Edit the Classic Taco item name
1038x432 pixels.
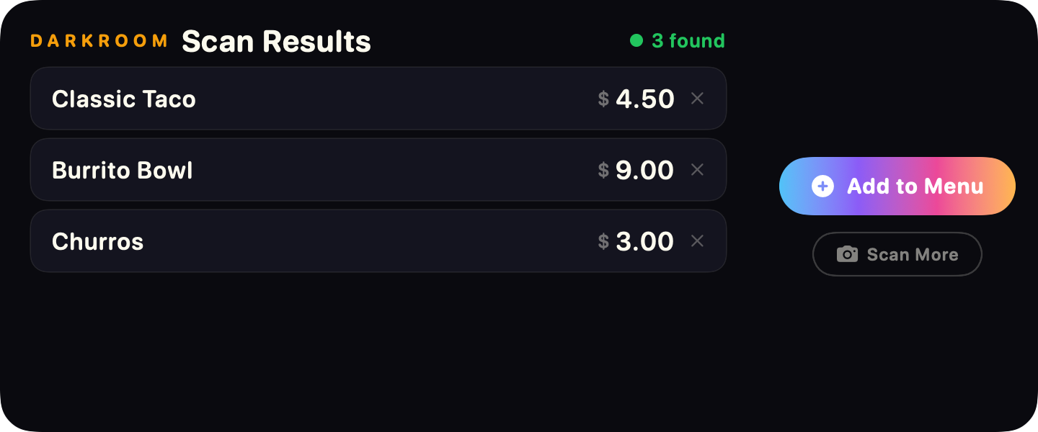[x=124, y=99]
